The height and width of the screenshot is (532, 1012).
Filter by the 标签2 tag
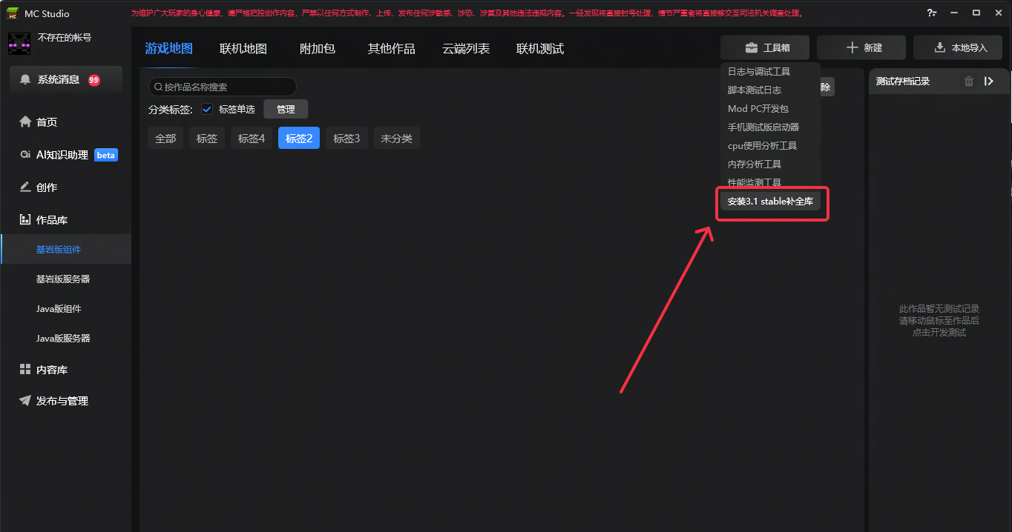tap(299, 139)
